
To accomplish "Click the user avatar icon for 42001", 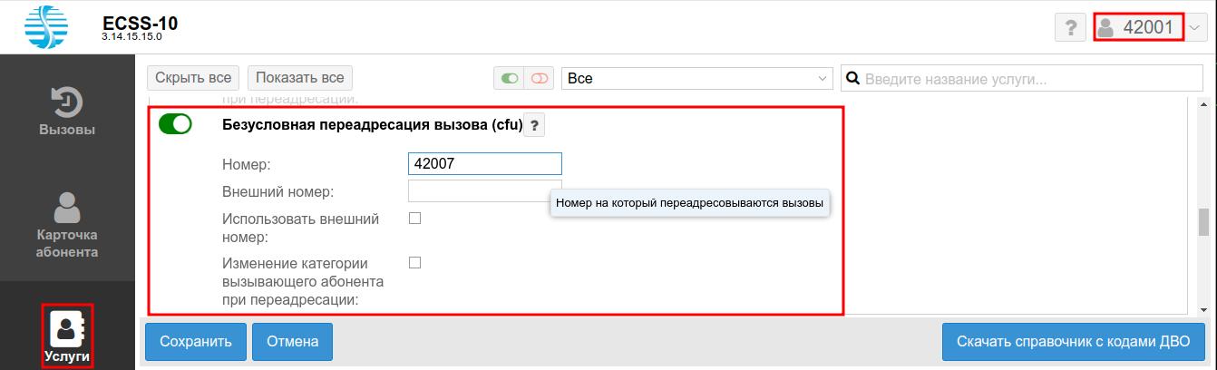I will [1105, 27].
